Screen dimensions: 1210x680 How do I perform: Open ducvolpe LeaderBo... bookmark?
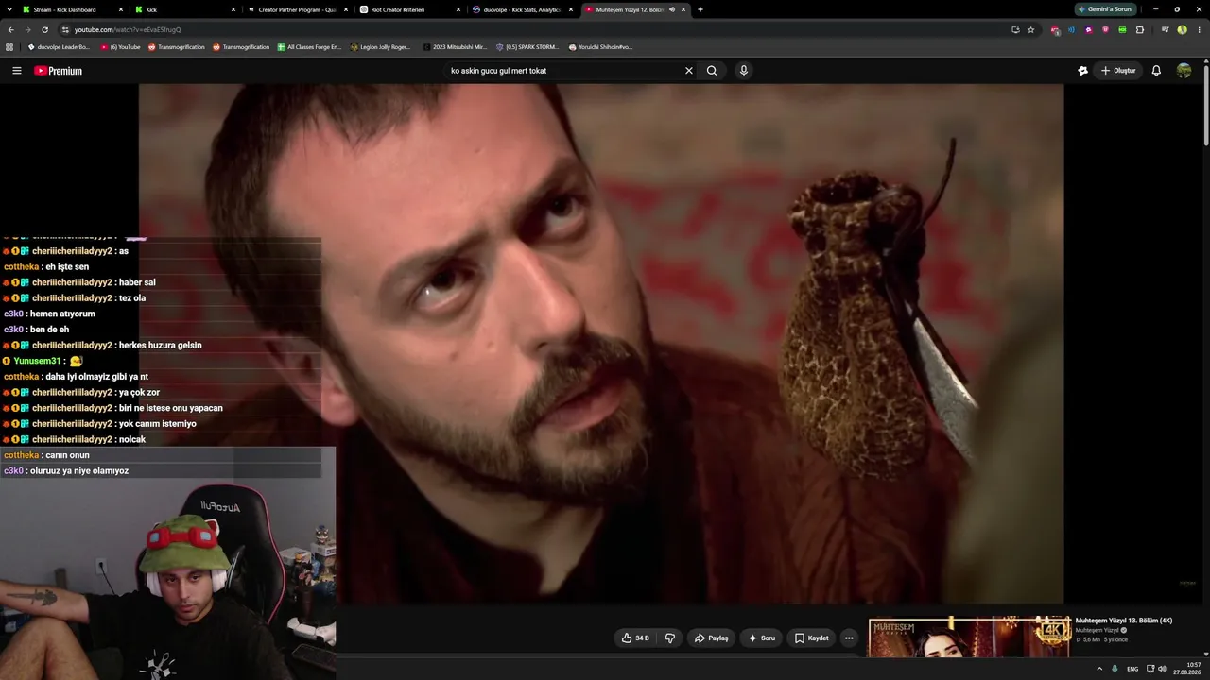[58, 46]
